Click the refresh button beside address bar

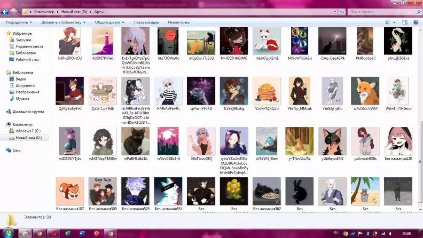[342, 11]
